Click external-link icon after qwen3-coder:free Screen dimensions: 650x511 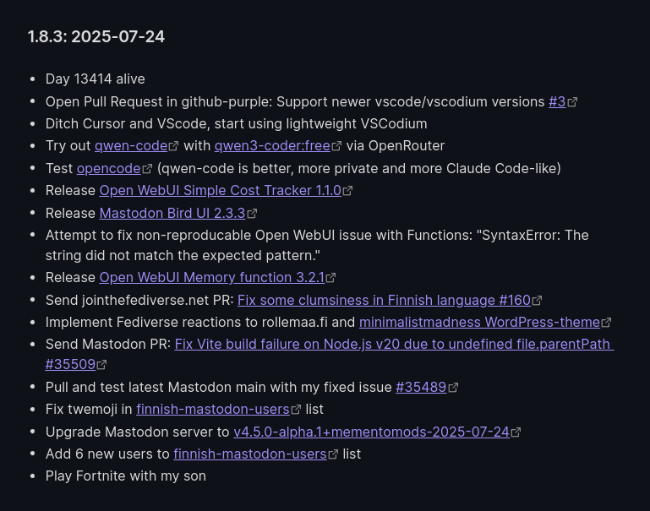click(x=336, y=146)
